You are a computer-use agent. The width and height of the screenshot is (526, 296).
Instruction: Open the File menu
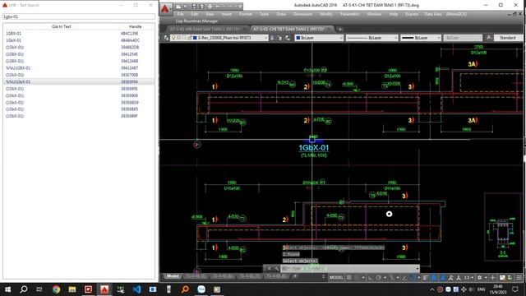[181, 14]
